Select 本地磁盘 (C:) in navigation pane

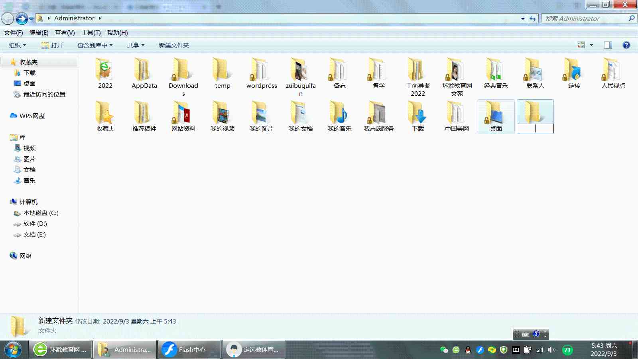(41, 213)
